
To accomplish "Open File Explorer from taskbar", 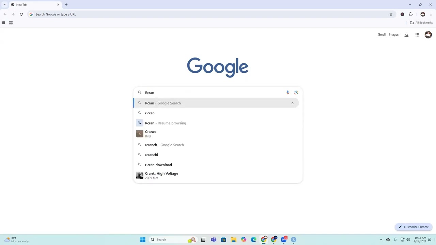I will 233,240.
